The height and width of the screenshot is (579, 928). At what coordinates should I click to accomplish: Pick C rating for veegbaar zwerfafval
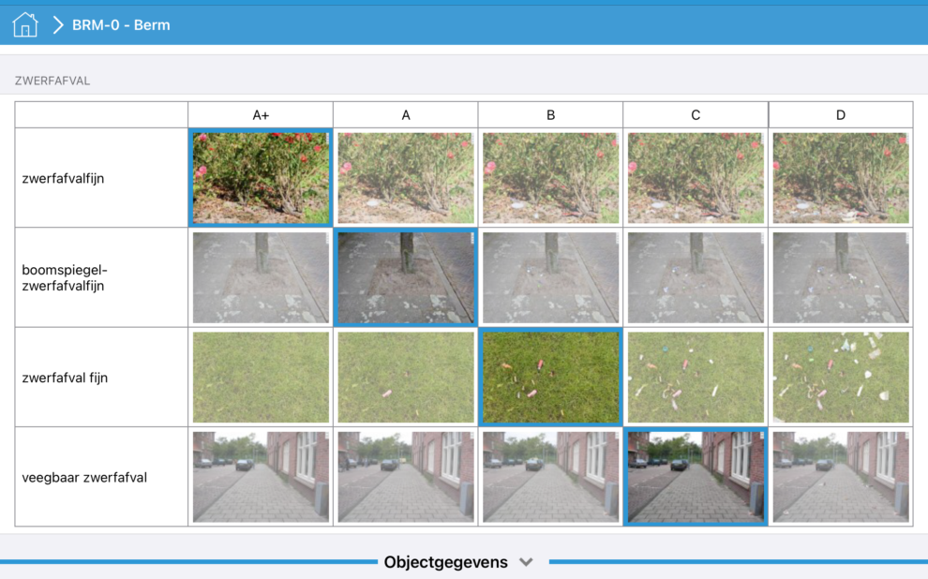point(696,477)
